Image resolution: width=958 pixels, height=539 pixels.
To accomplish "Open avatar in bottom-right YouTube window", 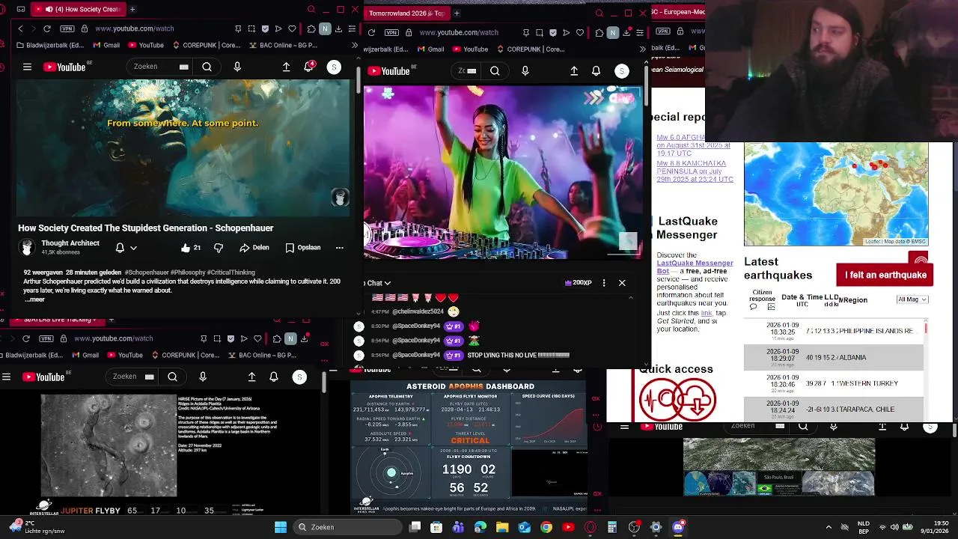I will click(930, 427).
